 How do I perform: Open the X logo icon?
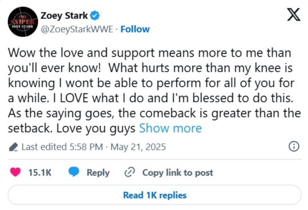[294, 14]
